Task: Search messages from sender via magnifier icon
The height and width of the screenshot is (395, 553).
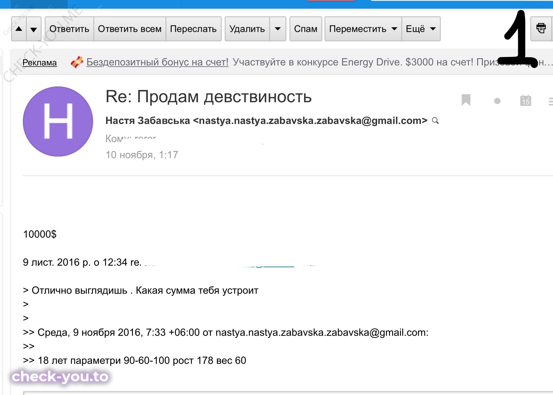Action: point(435,121)
